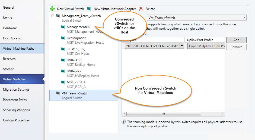Select the Virtual Switches tab
The height and width of the screenshot is (140, 255).
[22, 79]
